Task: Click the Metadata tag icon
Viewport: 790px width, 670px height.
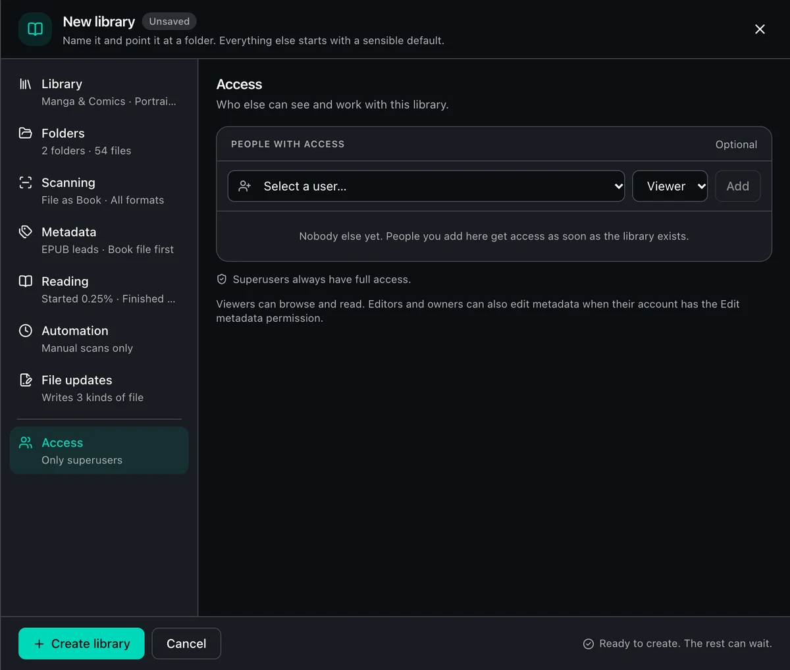Action: [x=26, y=232]
